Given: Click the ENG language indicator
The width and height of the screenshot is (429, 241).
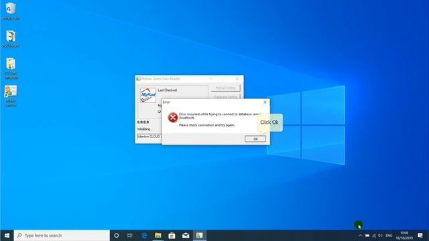Looking at the screenshot, I should [389, 236].
